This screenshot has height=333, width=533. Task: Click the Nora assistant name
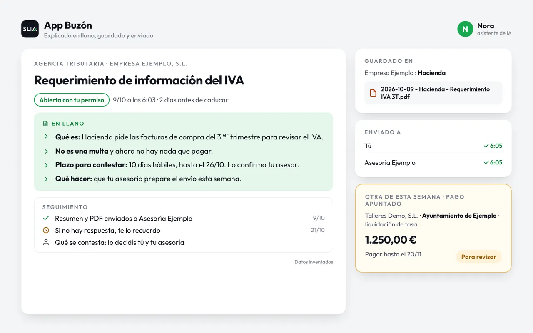[x=486, y=26]
